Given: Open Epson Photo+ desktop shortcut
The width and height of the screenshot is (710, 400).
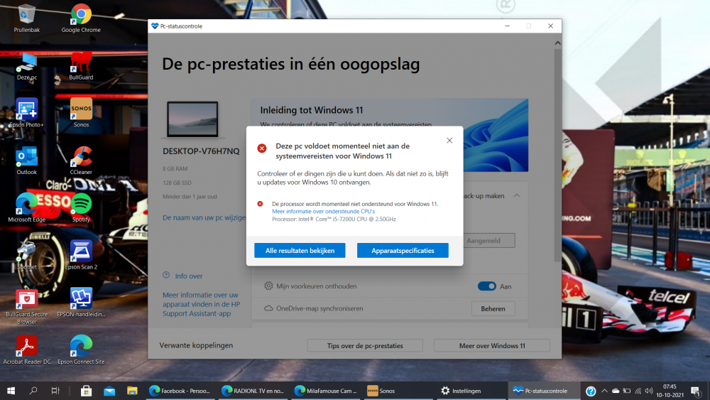Looking at the screenshot, I should 26,113.
